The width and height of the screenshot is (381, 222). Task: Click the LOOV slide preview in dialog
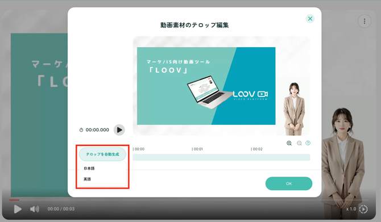click(206, 86)
